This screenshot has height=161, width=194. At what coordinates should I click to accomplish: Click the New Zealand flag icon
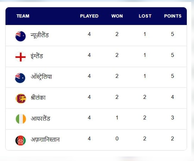point(21,36)
